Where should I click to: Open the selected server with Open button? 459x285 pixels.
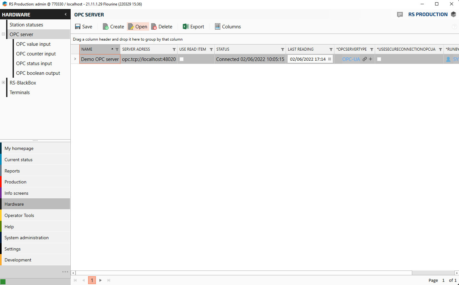[x=138, y=27]
